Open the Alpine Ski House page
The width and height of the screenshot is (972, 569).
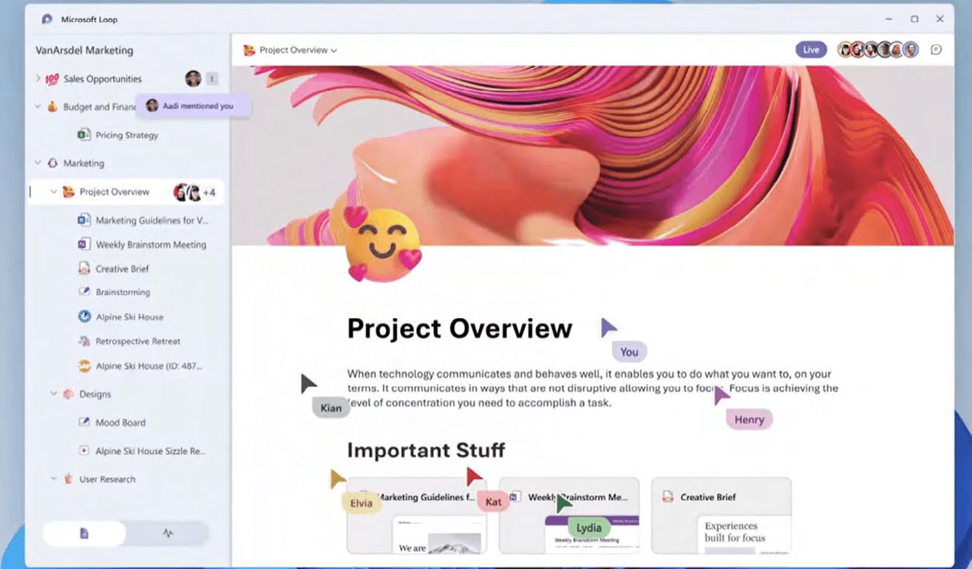(129, 317)
